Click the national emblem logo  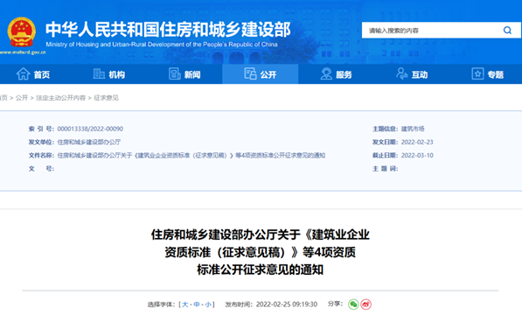pos(22,32)
